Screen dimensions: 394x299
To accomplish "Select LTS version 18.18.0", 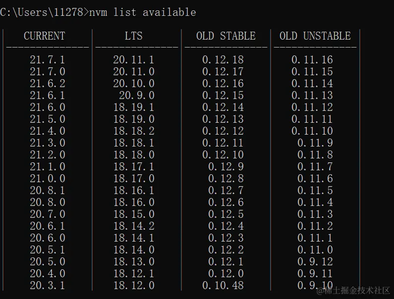I will 134,154.
